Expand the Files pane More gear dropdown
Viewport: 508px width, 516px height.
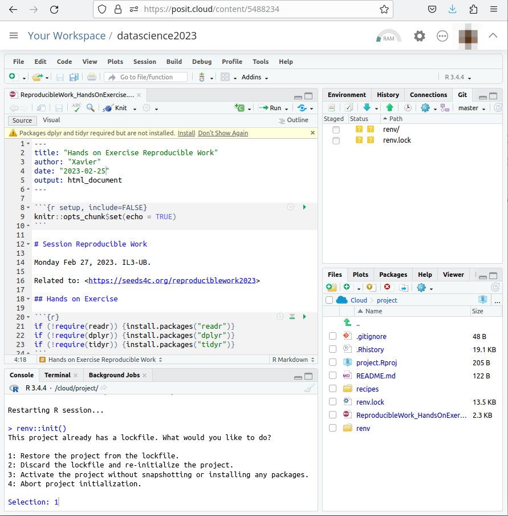[x=425, y=288]
